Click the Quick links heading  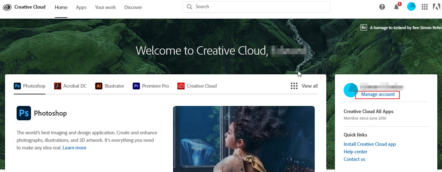pyautogui.click(x=355, y=135)
